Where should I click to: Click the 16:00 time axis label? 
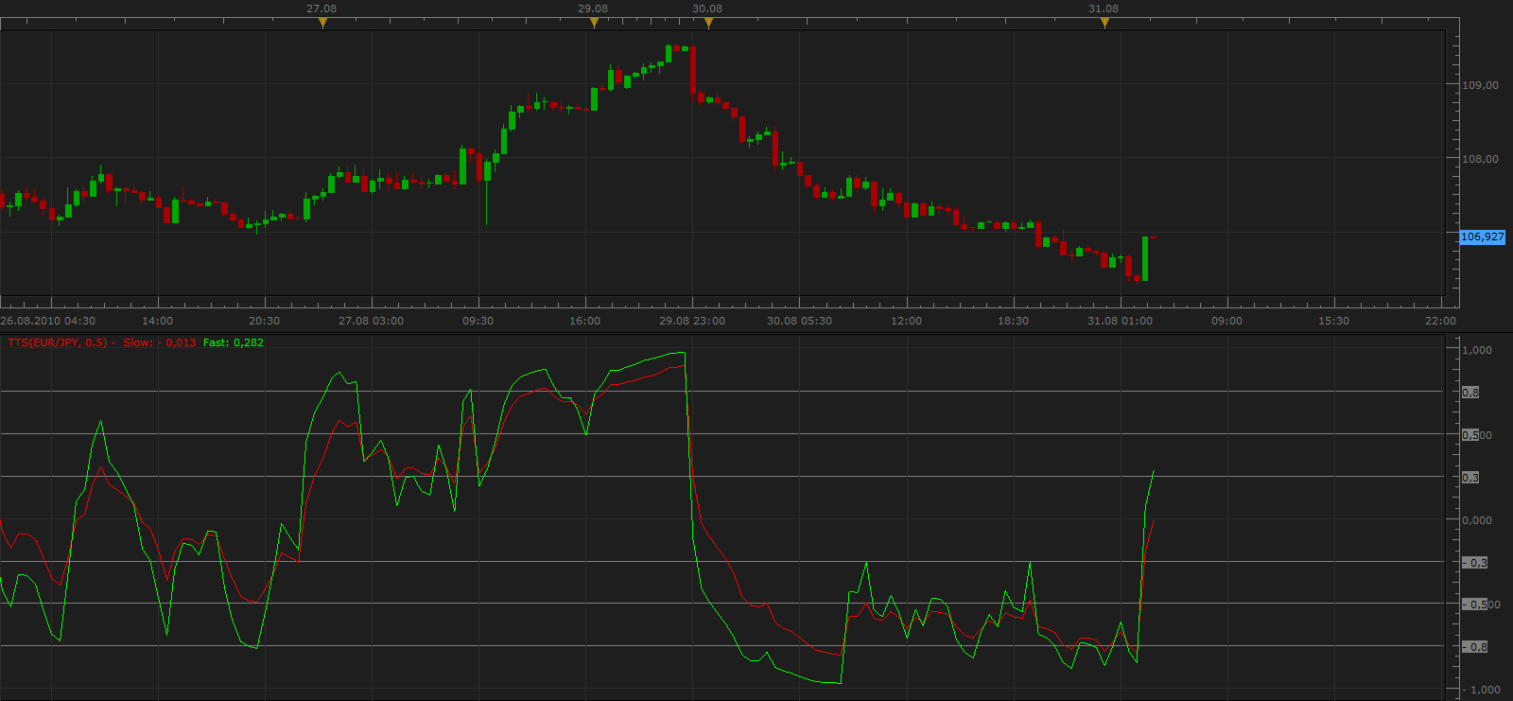585,321
